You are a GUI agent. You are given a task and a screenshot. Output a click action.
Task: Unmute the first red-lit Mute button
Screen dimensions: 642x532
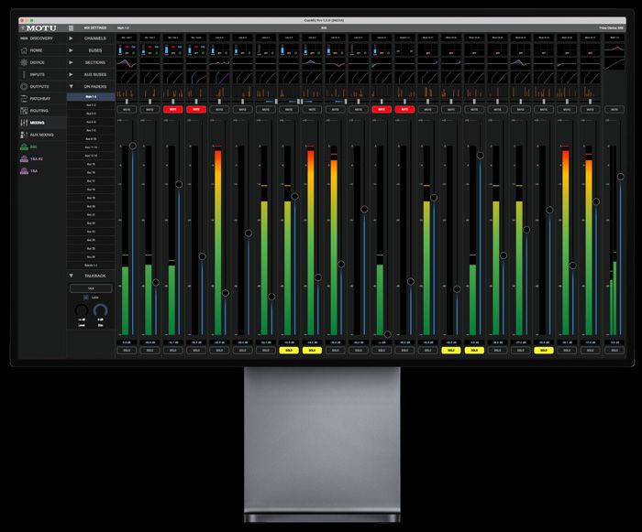coord(172,109)
